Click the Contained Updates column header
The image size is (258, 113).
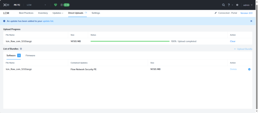pyautogui.click(x=79, y=63)
